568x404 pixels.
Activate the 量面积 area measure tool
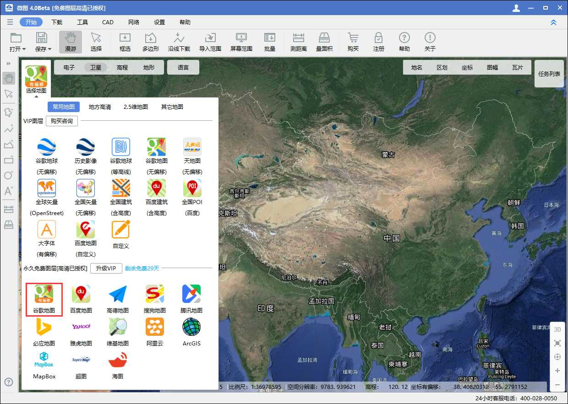(324, 42)
